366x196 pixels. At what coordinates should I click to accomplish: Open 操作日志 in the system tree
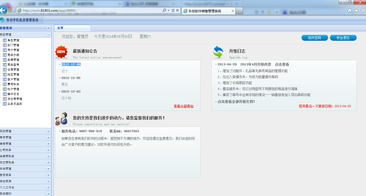coord(13,94)
